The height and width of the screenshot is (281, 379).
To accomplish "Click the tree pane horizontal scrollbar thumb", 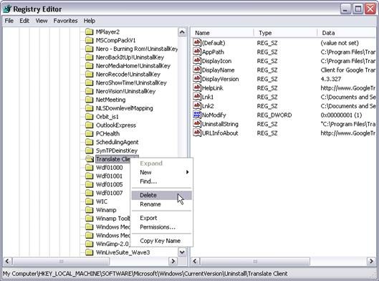I will click(61, 261).
